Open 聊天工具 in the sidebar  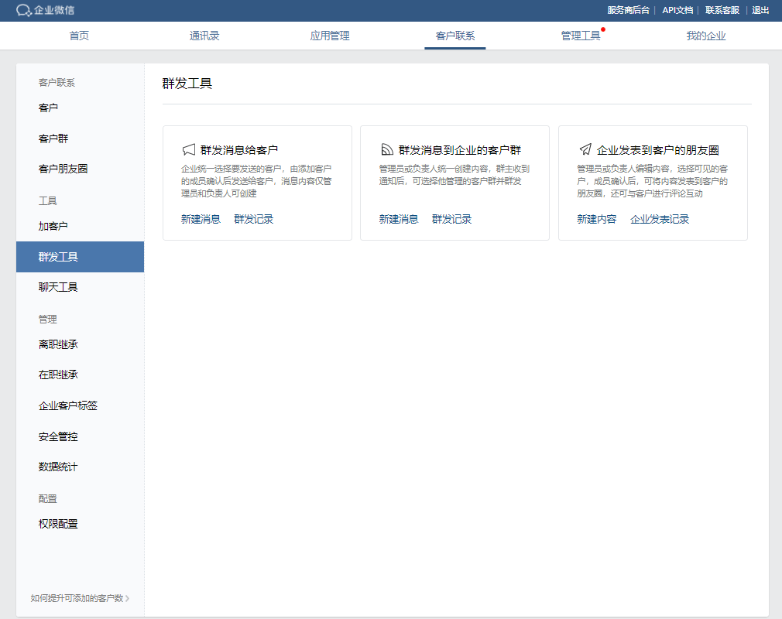tap(58, 287)
